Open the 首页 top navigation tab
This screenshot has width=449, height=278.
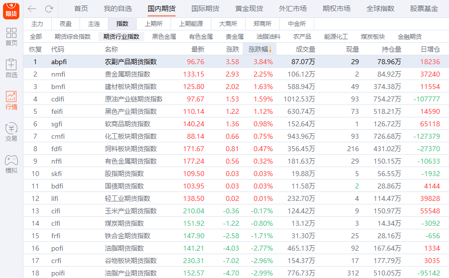(x=81, y=8)
